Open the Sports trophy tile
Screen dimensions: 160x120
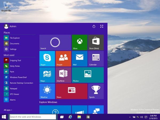point(96,91)
